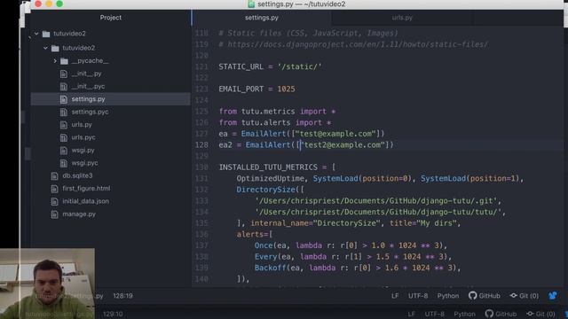Image resolution: width=568 pixels, height=319 pixels.
Task: Open GitHub panel from status bar
Action: tap(485, 295)
